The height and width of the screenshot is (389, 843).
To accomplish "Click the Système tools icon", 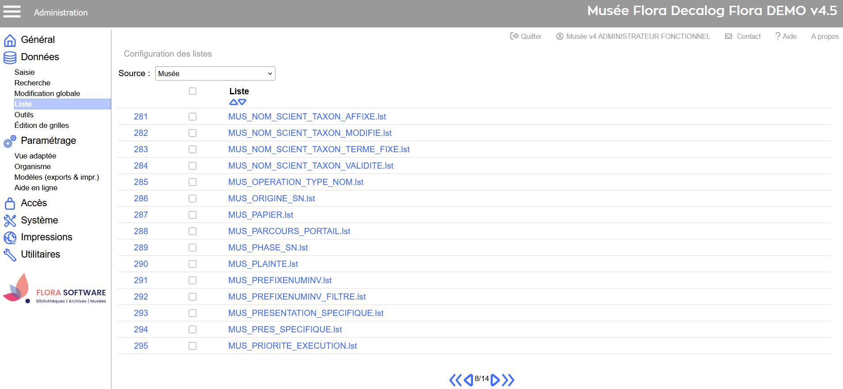I will click(10, 220).
